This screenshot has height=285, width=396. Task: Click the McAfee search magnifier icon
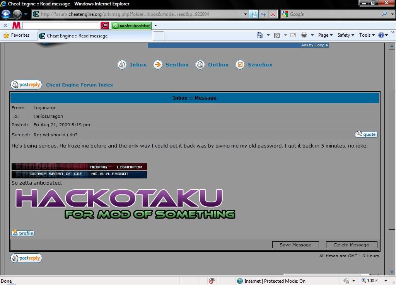(104, 25)
